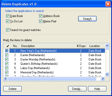The width and height of the screenshot is (112, 96).
Task: Click number 4 in Queen's Birthday row
Action: coord(15,64)
